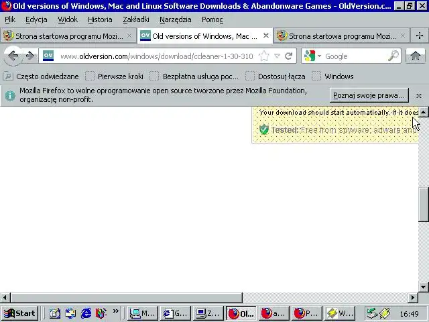Click the vertical scrollbar down arrow
The image size is (429, 322).
point(423,286)
